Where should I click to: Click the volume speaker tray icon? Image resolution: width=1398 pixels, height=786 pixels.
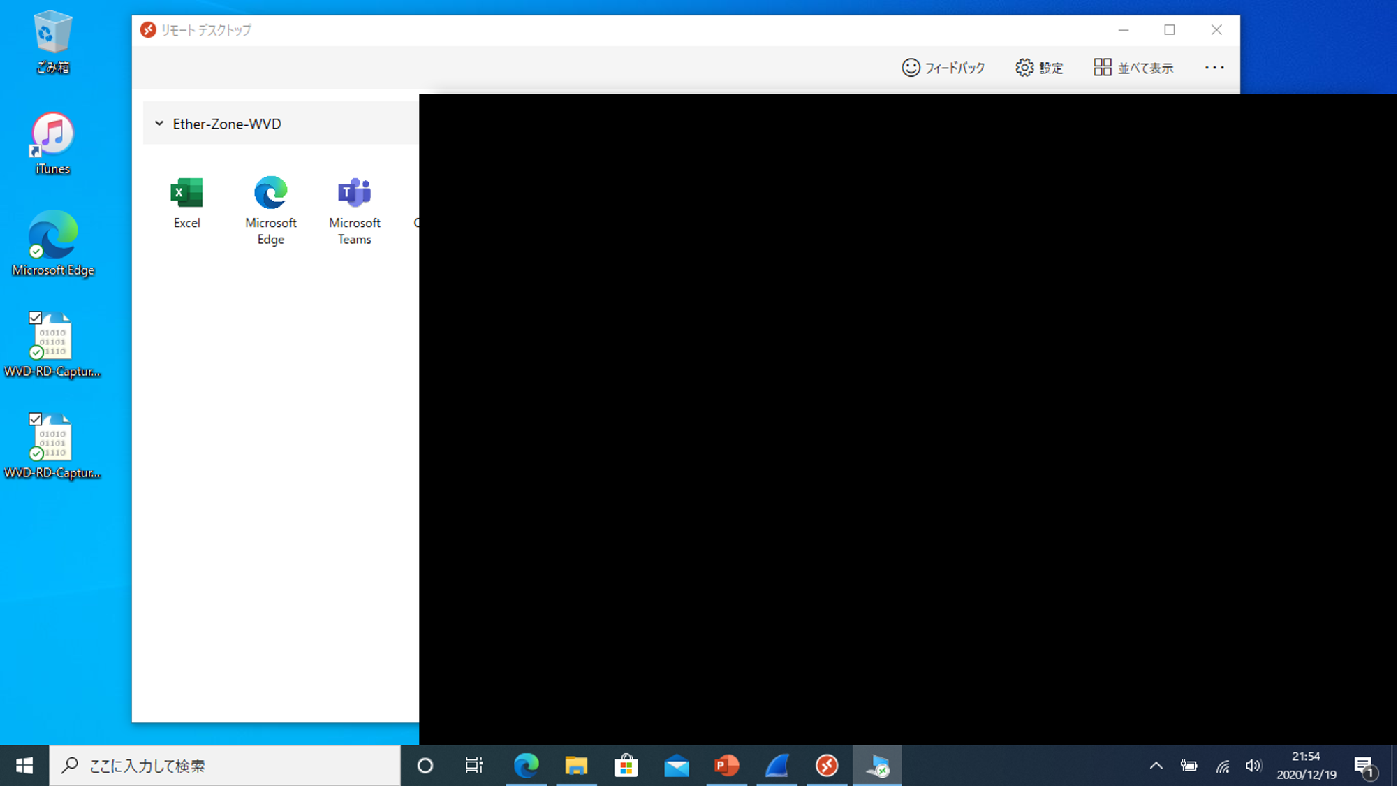1253,766
